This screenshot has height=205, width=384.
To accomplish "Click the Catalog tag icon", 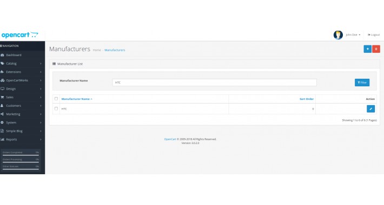I will pos(2,64).
